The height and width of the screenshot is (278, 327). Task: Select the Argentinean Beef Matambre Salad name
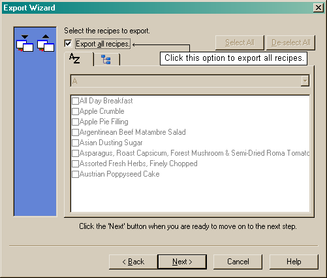pyautogui.click(x=132, y=132)
